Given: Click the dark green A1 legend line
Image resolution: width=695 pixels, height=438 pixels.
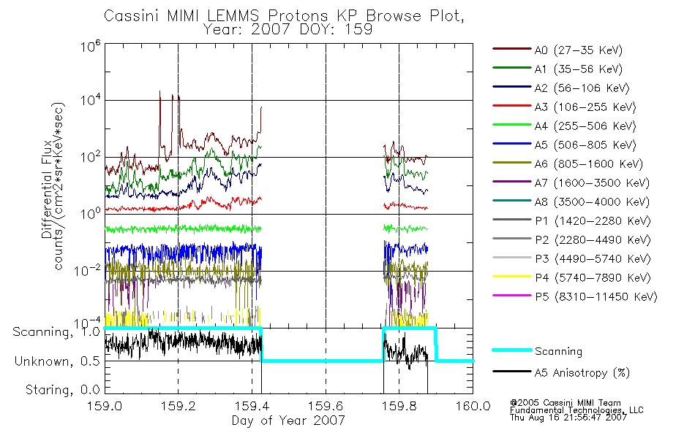Looking at the screenshot, I should point(512,68).
